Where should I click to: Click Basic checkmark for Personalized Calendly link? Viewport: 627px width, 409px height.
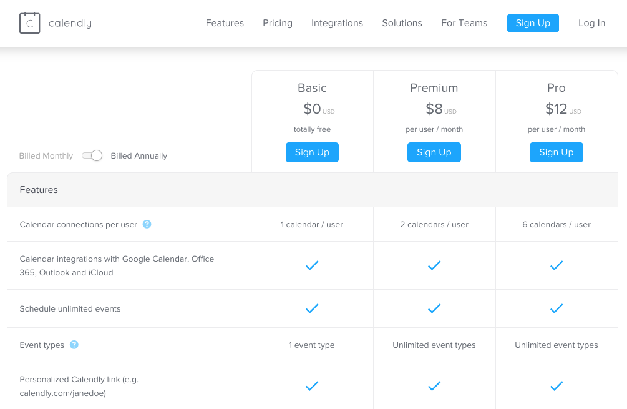pos(312,386)
